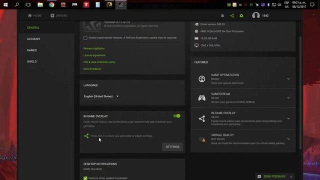
Task: Click the In-Game Overlay share icon in Features
Action: (x=202, y=118)
